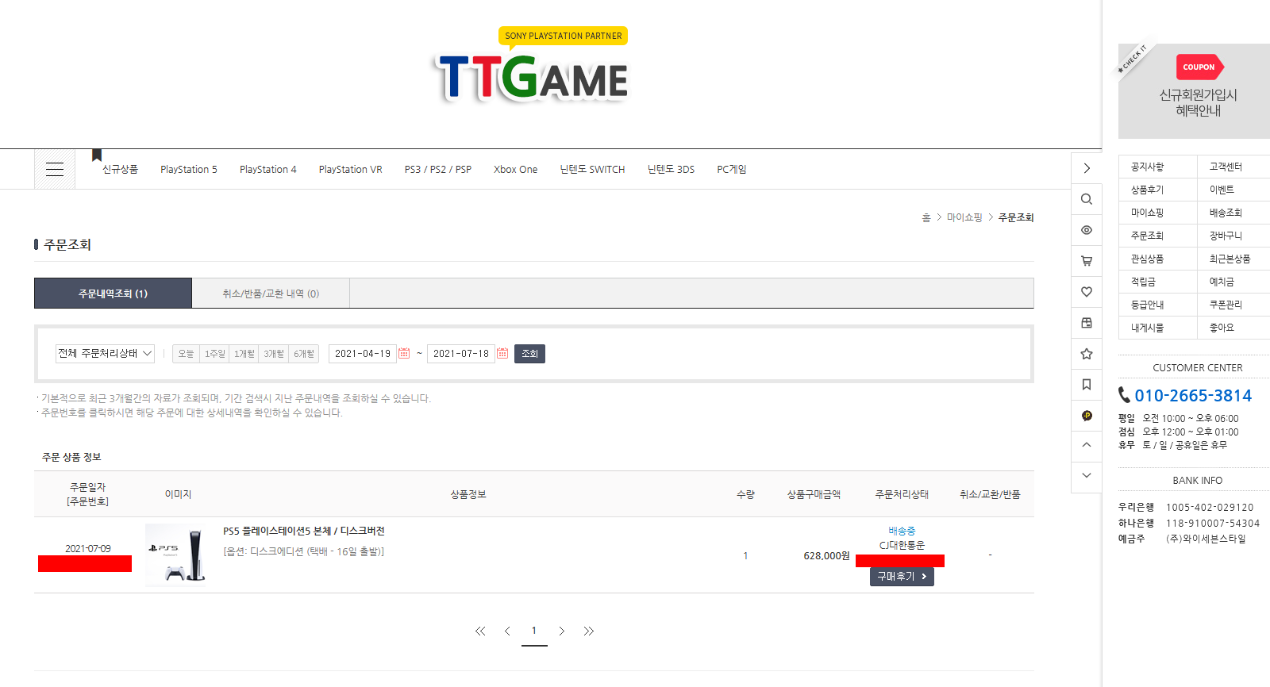Collapse the right sidebar with the arrow icon

pyautogui.click(x=1087, y=168)
